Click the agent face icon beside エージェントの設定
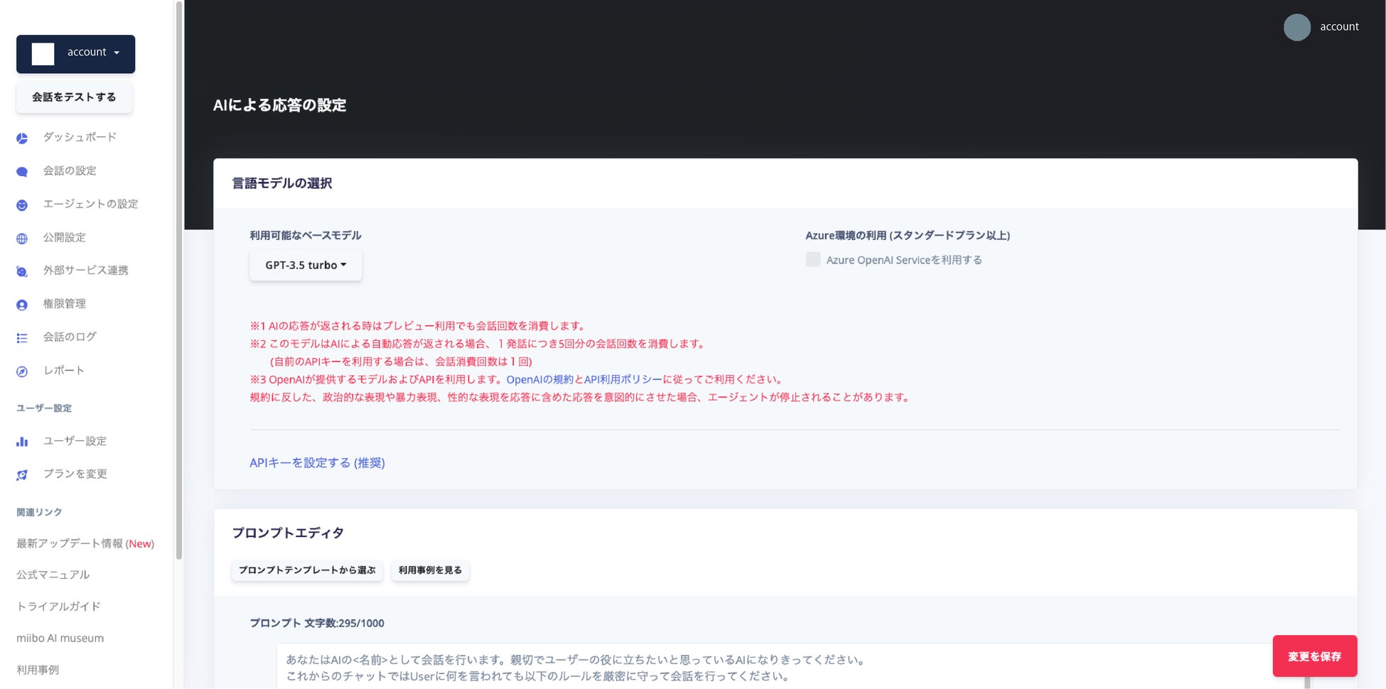The height and width of the screenshot is (689, 1386). pyautogui.click(x=22, y=205)
